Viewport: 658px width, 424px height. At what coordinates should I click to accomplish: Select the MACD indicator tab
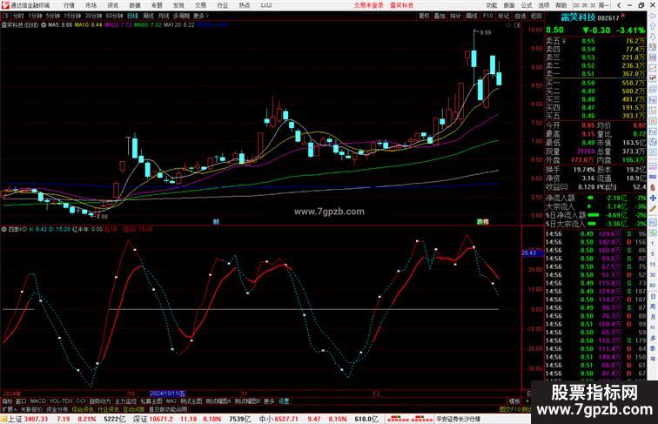pos(37,401)
